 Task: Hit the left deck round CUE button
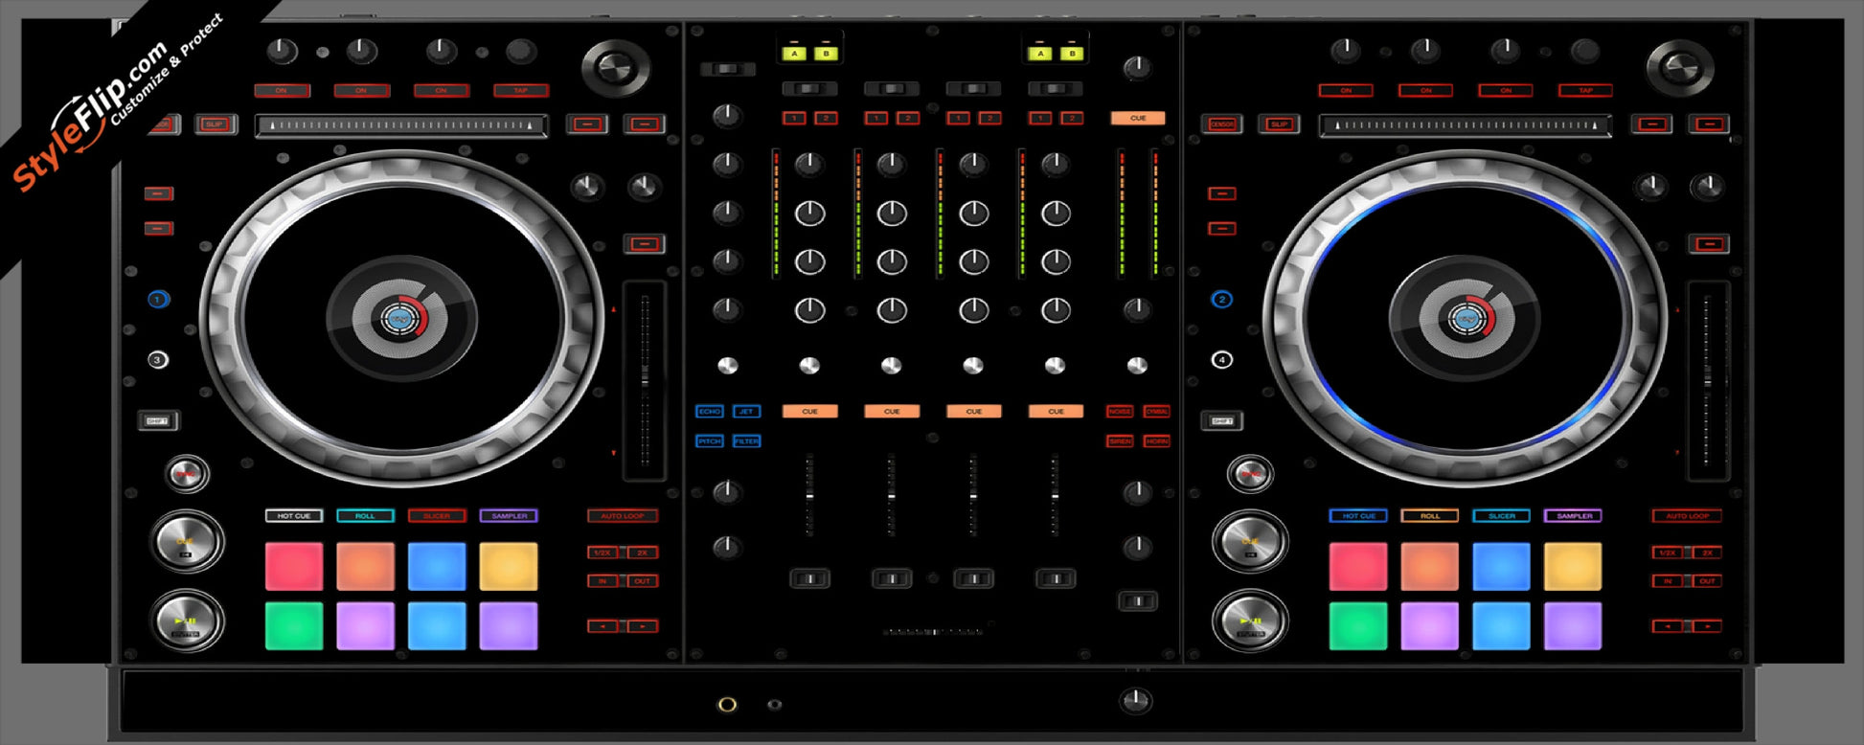click(187, 541)
